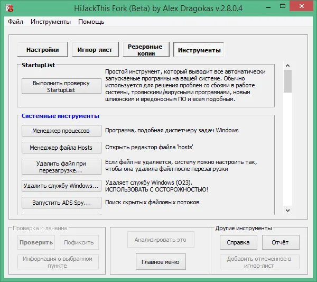Select the bold Инструменты tab button
Image resolution: width=317 pixels, height=282 pixels.
click(199, 50)
